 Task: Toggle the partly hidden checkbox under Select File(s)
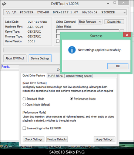point(58,41)
